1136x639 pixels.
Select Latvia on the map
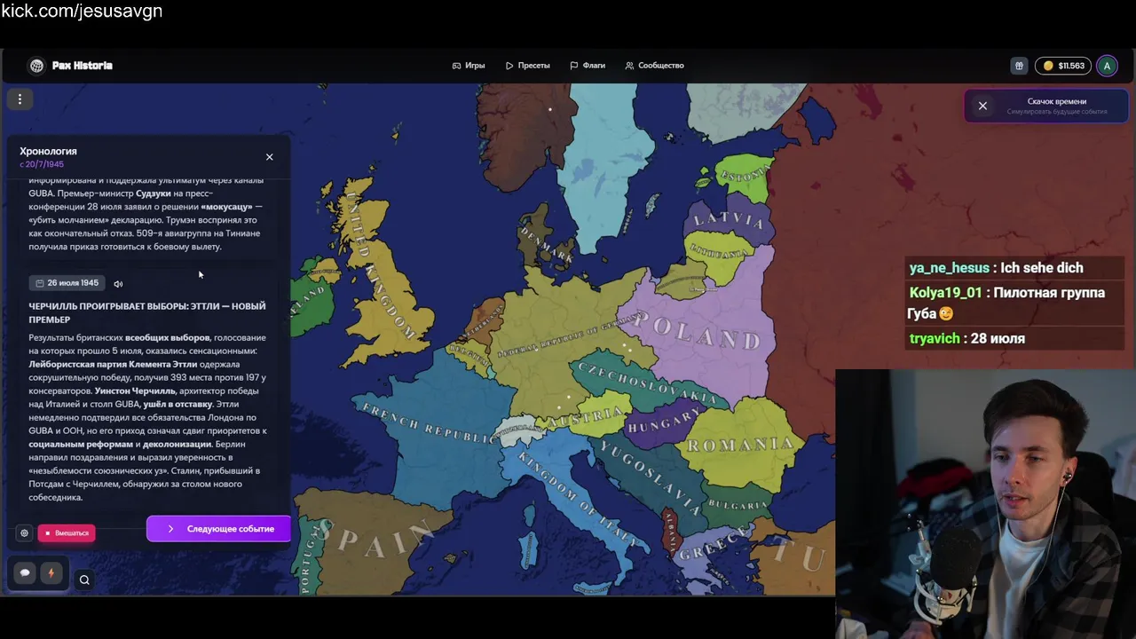[x=728, y=219]
